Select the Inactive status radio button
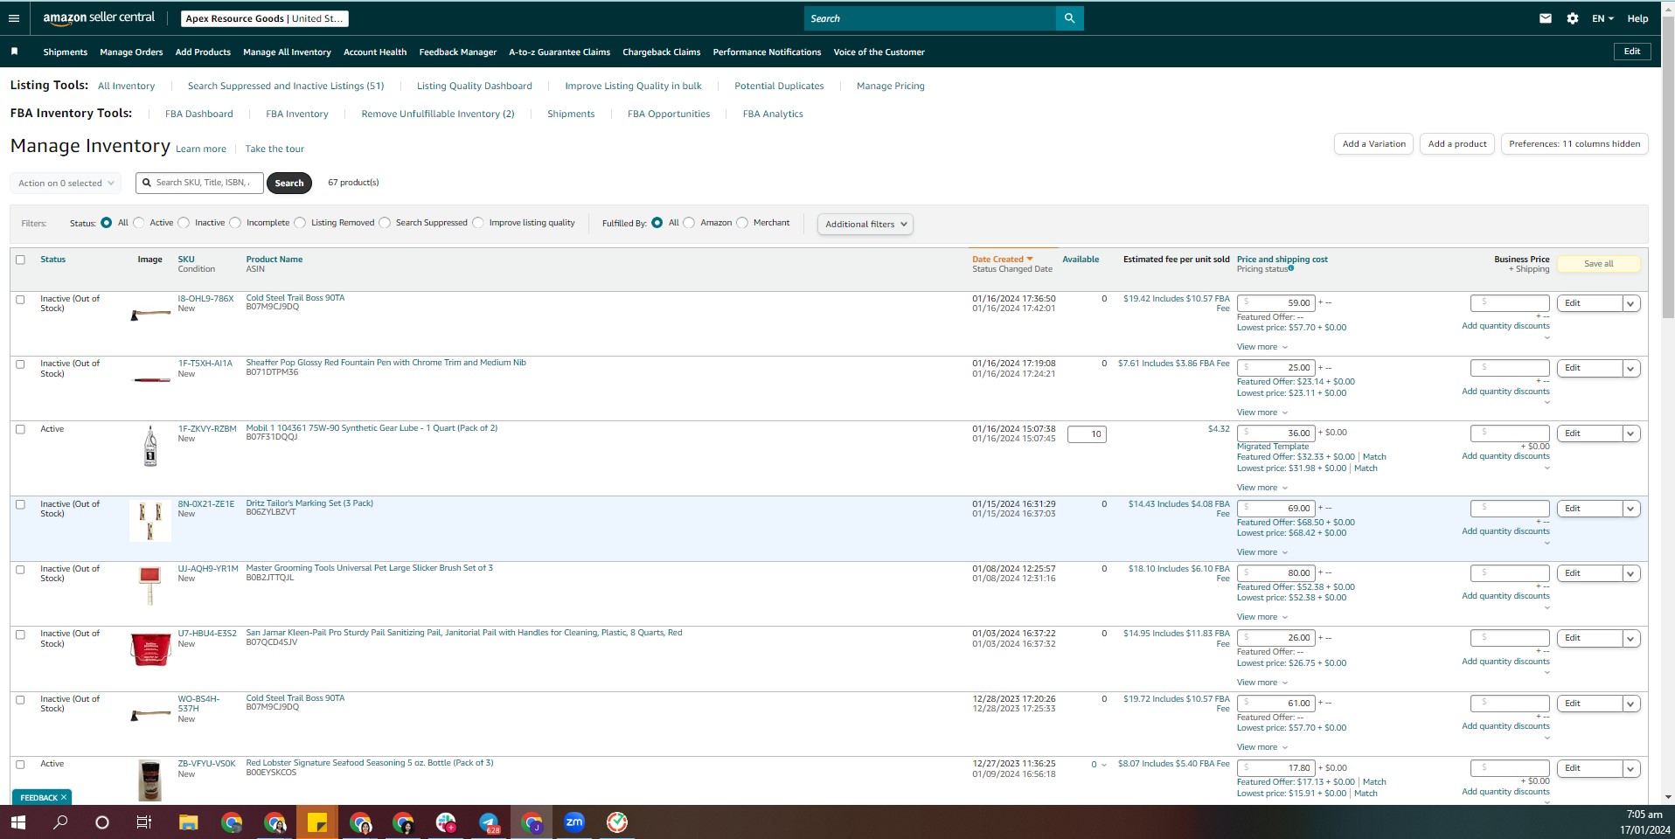This screenshot has height=839, width=1675. point(184,223)
